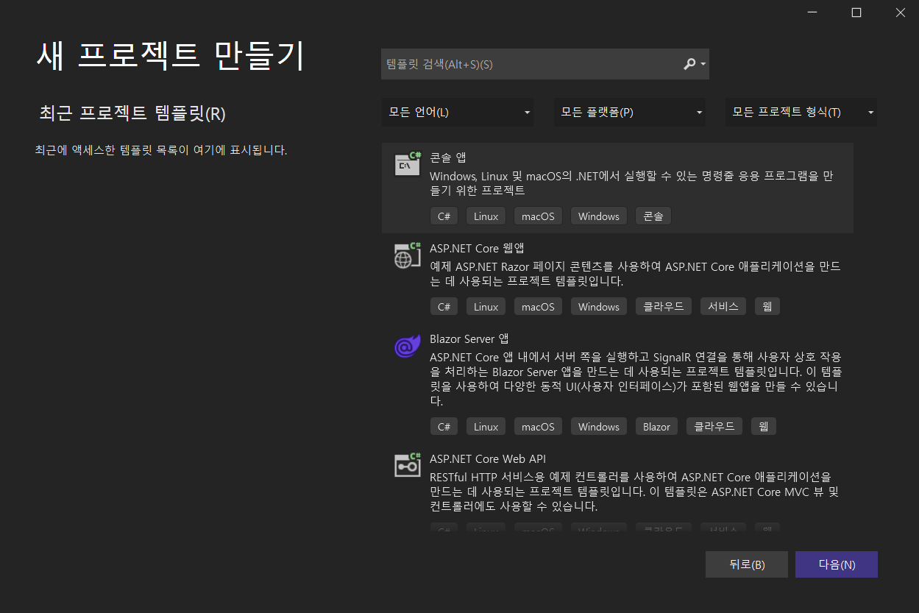Click the 콘솔 앱 description text

[631, 183]
